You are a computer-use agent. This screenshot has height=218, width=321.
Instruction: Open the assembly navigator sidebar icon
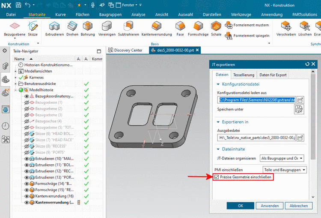click(x=5, y=66)
